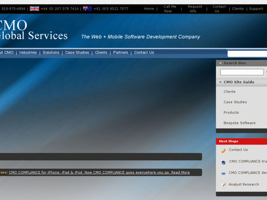Open Clients in the blue navigation bar
Image resolution: width=267 pixels, height=200 pixels.
(101, 52)
